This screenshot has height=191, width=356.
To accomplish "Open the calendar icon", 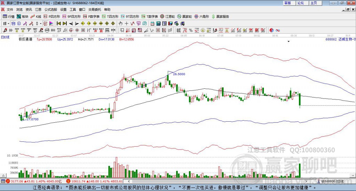I will click(152, 24).
